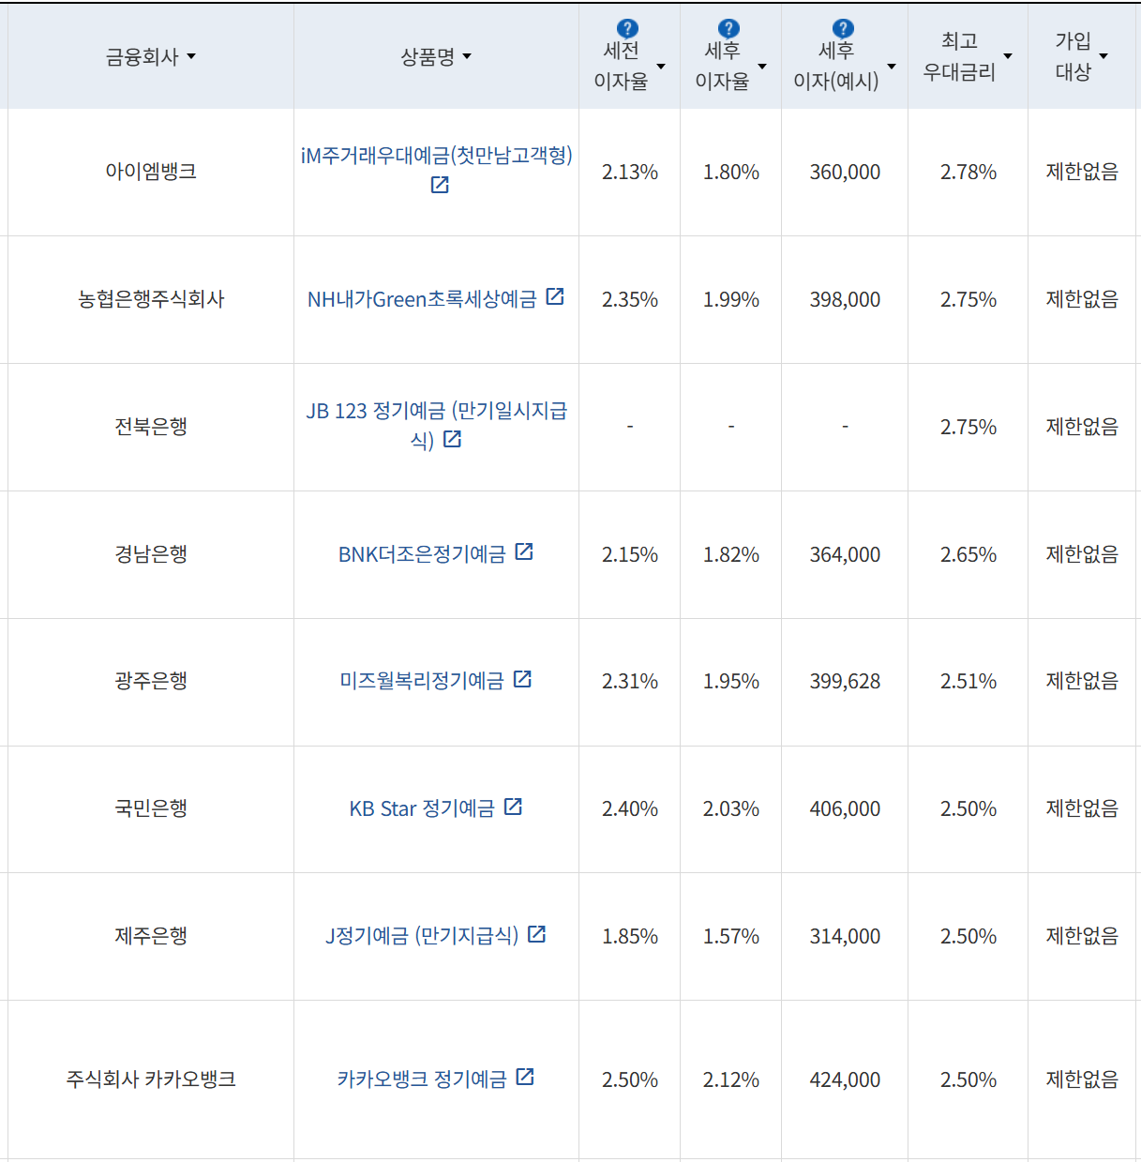
Task: Open the 세후 이자(예시) sort dropdown
Action: click(x=892, y=66)
